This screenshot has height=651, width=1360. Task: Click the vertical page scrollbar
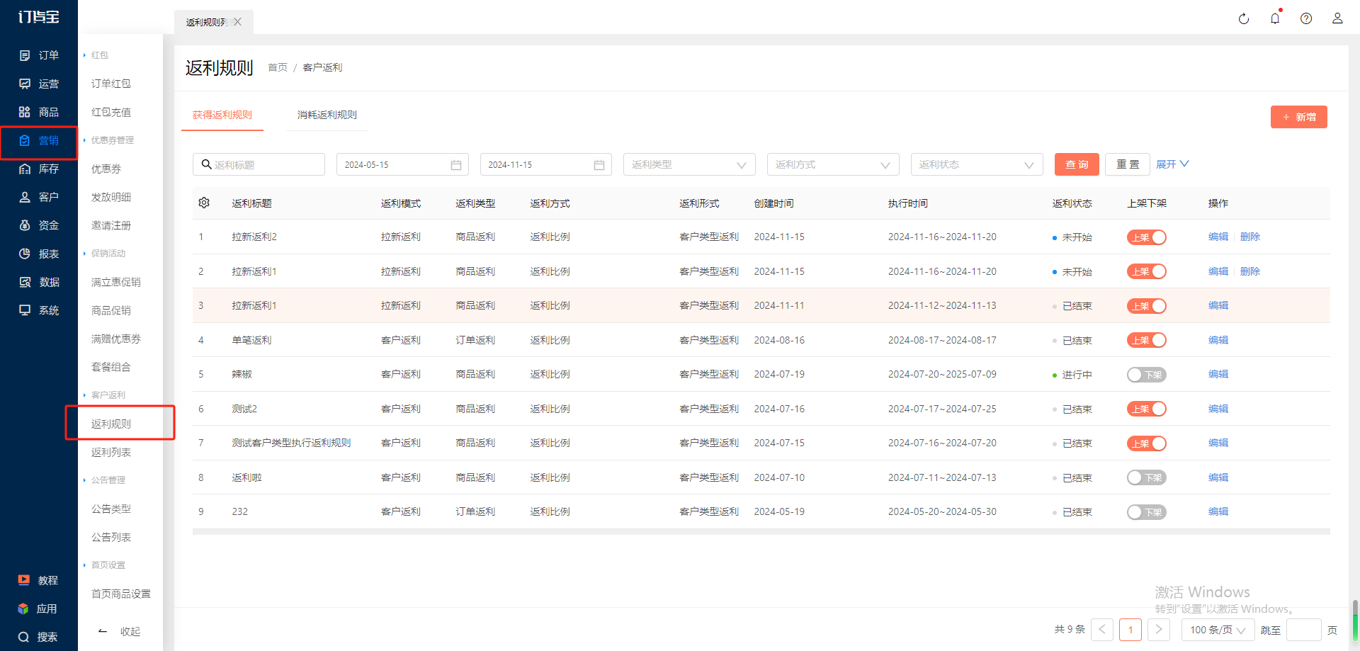(1355, 621)
